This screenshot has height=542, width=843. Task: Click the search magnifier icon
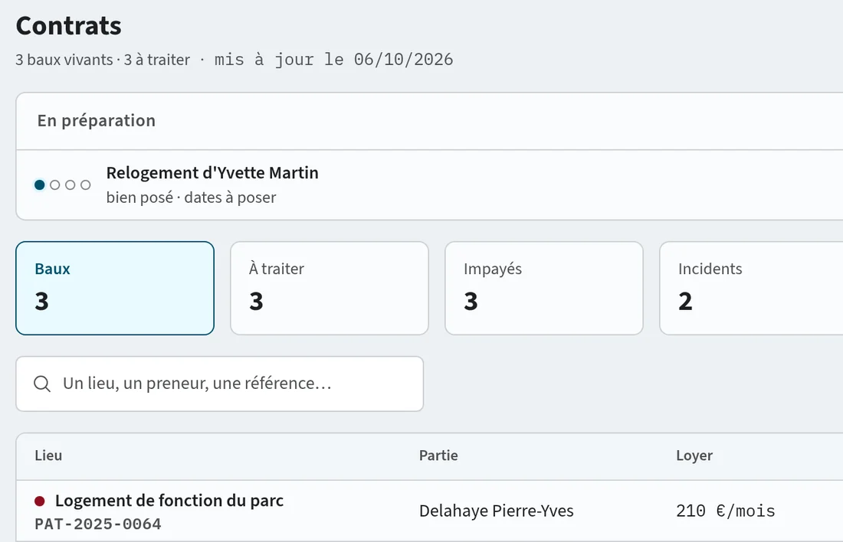point(42,384)
